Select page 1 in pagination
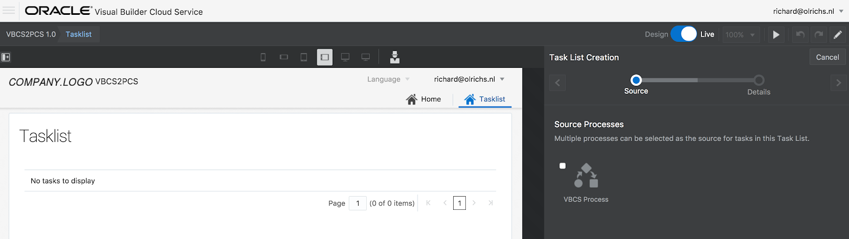The width and height of the screenshot is (849, 239). pos(460,203)
